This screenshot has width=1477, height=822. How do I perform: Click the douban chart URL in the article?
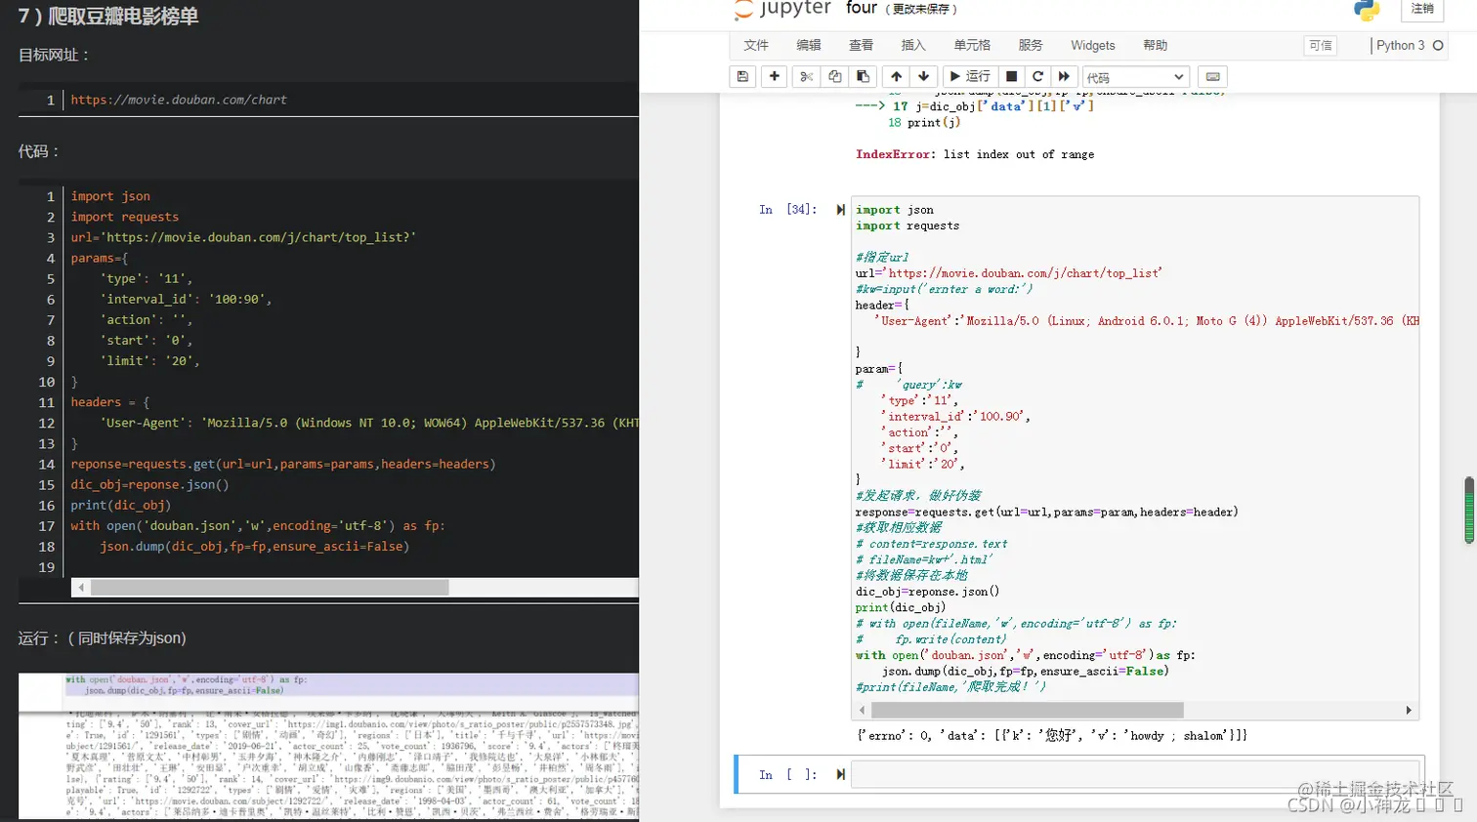click(179, 100)
